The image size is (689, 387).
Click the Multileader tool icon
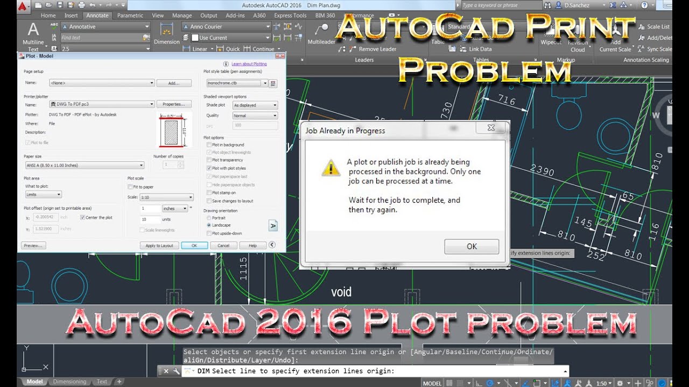[321, 33]
